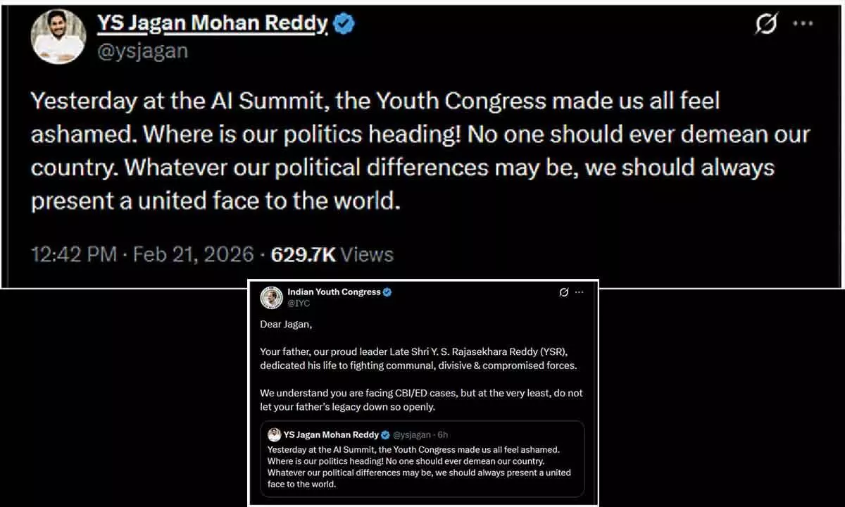The width and height of the screenshot is (845, 507).
Task: Click the 12:42 PM · Feb 21, 2026 timestamp
Action: point(142,254)
